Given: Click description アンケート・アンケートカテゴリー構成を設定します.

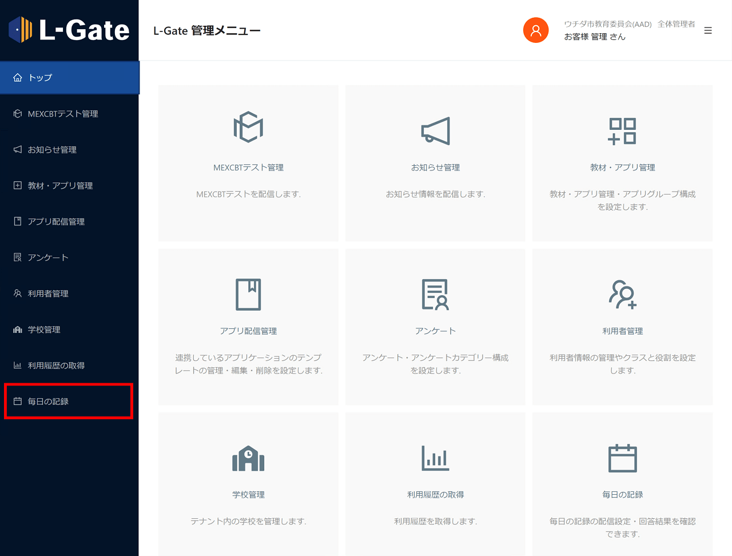Looking at the screenshot, I should tap(435, 364).
